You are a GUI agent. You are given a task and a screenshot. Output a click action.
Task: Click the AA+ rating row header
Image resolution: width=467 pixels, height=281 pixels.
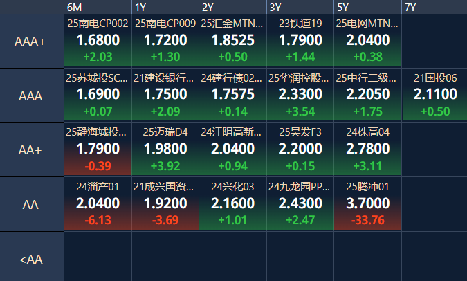31,150
